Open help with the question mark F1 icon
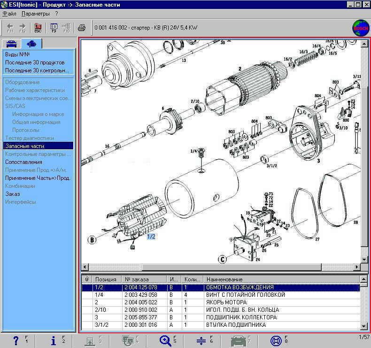Image resolution: width=371 pixels, height=348 pixels. pyautogui.click(x=16, y=340)
